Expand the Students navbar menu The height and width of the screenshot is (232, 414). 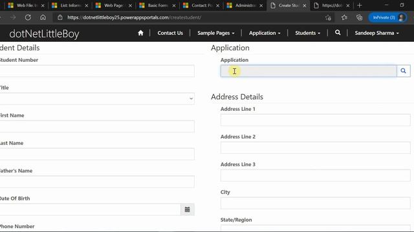coord(308,33)
